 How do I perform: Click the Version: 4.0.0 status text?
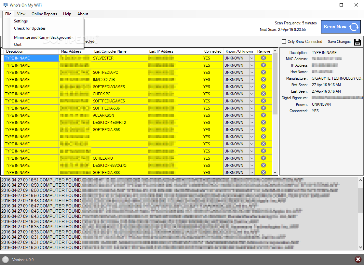[x=23, y=260]
